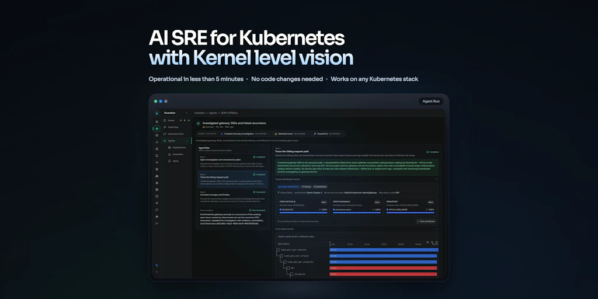This screenshot has width=598, height=299.
Task: Click the statusCode progress bar
Action: point(411,213)
